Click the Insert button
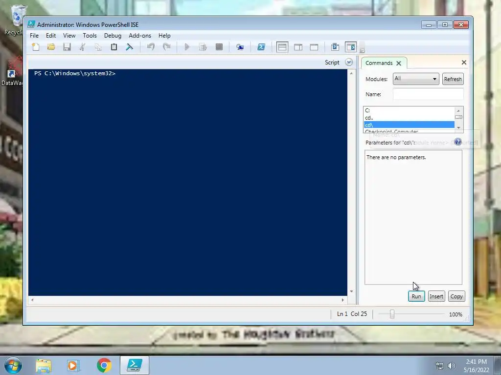Viewport: 501px width, 375px height. tap(436, 296)
